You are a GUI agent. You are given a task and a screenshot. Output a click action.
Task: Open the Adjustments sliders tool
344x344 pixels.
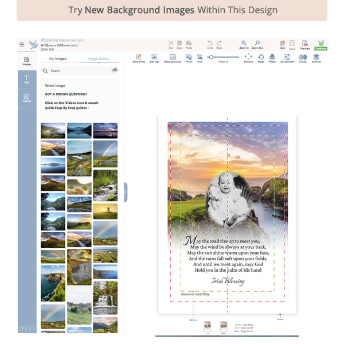[x=287, y=58]
